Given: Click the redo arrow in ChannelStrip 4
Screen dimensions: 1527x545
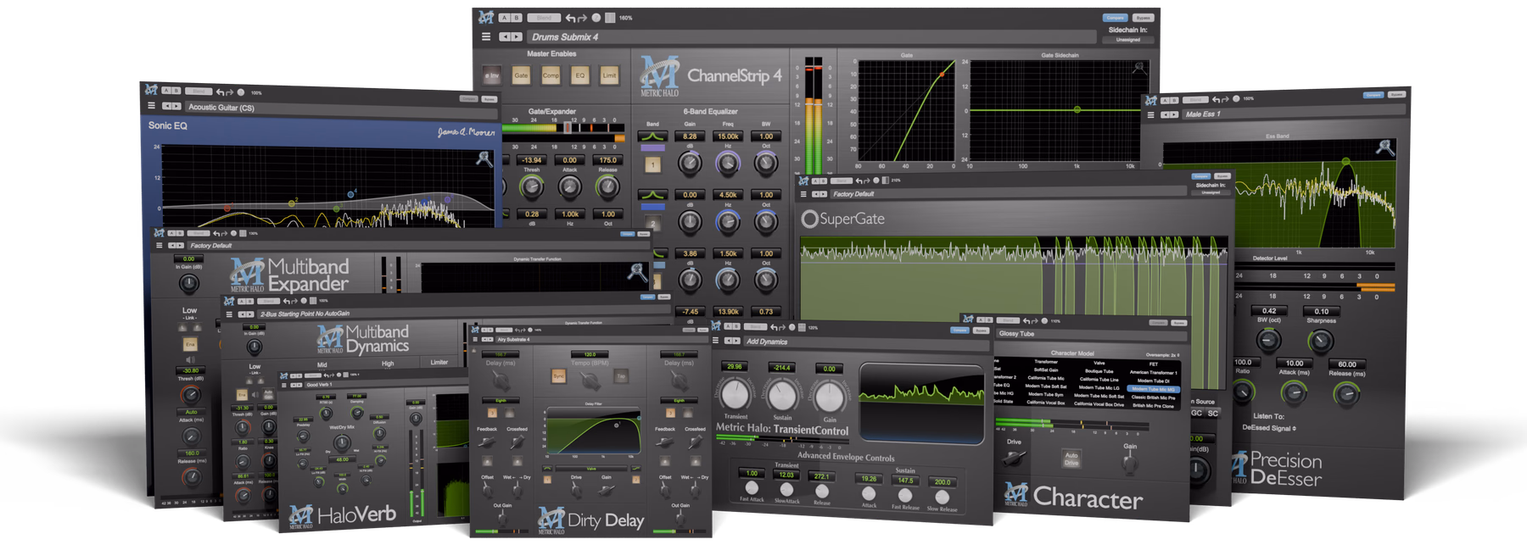Looking at the screenshot, I should click(x=582, y=18).
